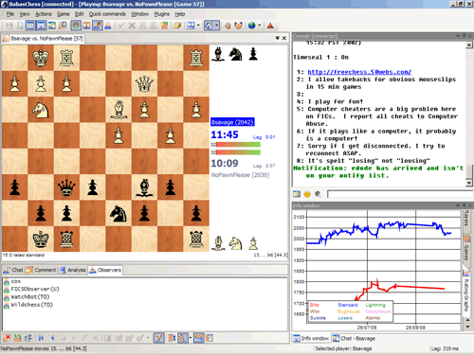The image size is (474, 355).
Task: Toggle the highlighted brush button in bottom toolbar
Action: point(159,338)
